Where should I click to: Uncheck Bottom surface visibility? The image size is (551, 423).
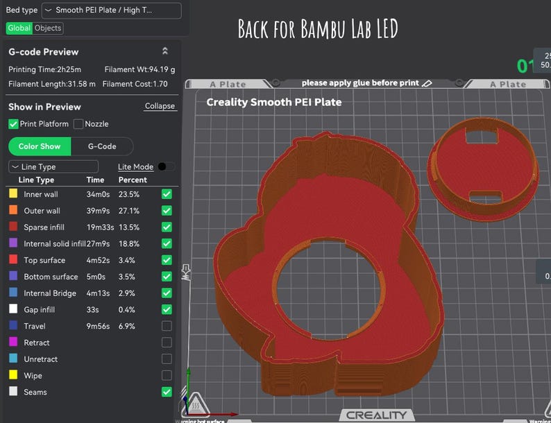[167, 277]
